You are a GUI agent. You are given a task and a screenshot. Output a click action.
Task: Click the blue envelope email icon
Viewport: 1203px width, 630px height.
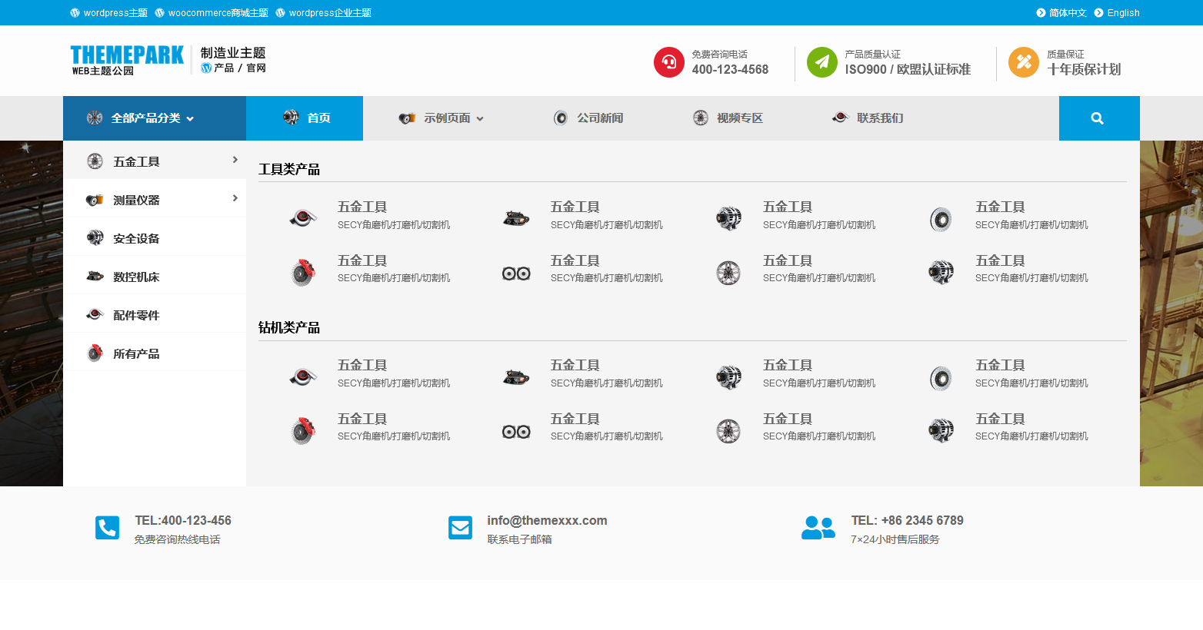[460, 528]
